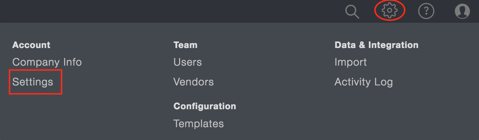
Task: Open Vendors under Team
Action: pyautogui.click(x=193, y=82)
